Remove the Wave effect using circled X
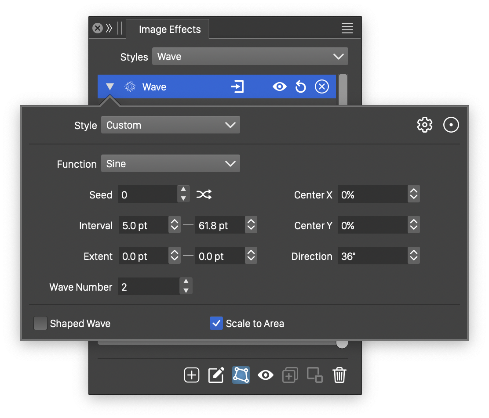This screenshot has height=418, width=489. pyautogui.click(x=322, y=87)
